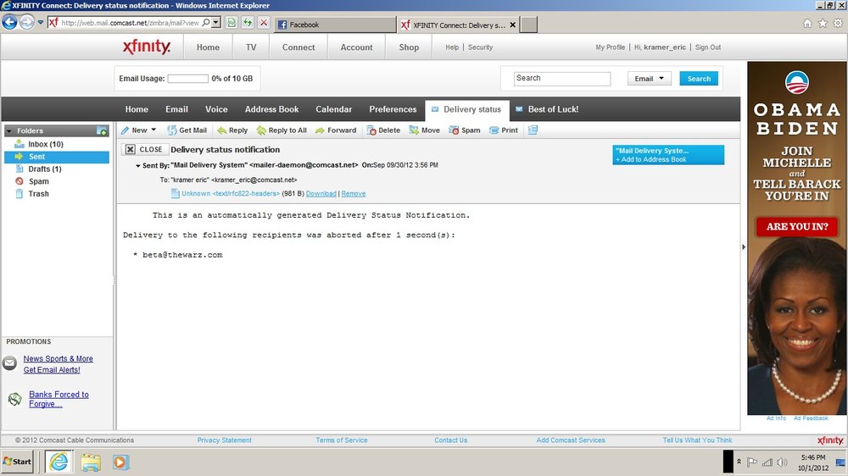Delete the current message
The height and width of the screenshot is (476, 848).
click(383, 130)
